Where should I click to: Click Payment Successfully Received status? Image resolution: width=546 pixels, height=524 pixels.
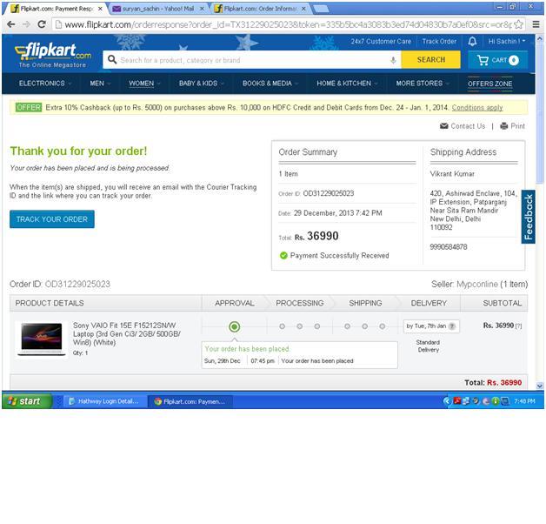(334, 256)
